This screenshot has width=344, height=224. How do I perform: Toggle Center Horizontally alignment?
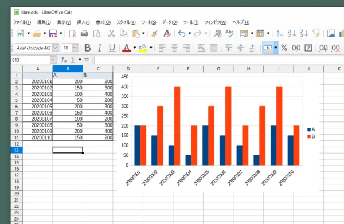(x=174, y=48)
